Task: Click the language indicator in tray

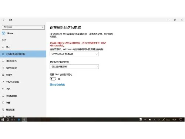Action: point(168,120)
